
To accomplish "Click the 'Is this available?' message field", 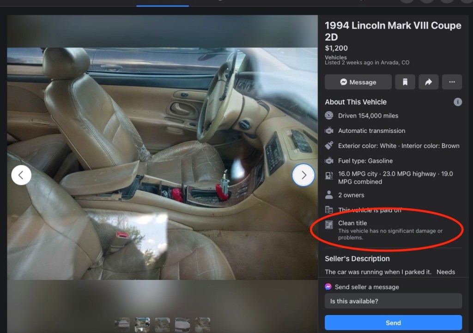I will [393, 301].
